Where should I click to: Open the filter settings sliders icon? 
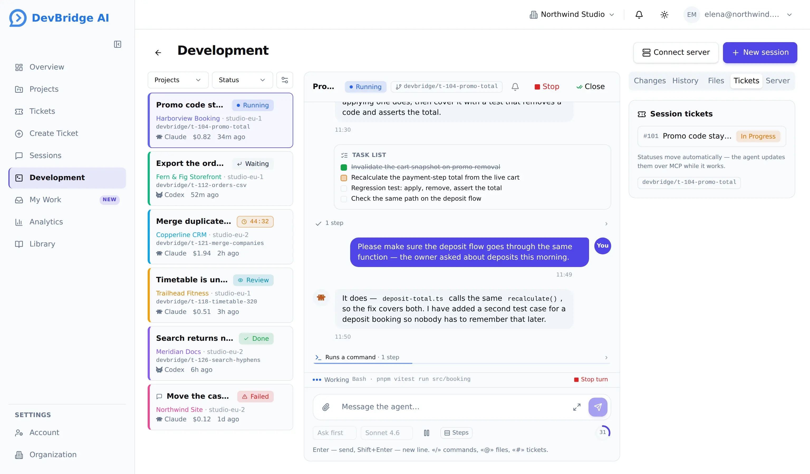(x=285, y=80)
